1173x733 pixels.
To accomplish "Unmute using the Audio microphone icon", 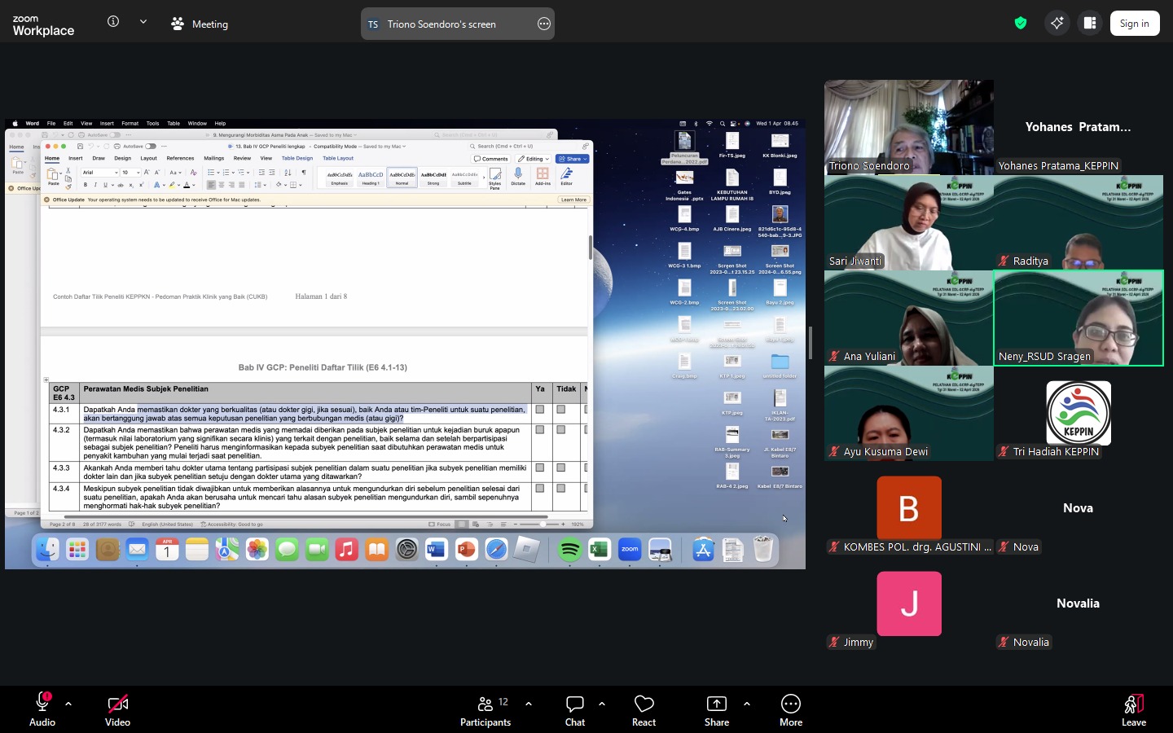I will [x=42, y=704].
